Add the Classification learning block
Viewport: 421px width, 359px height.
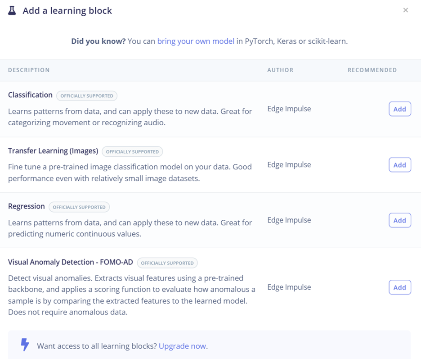[399, 109]
